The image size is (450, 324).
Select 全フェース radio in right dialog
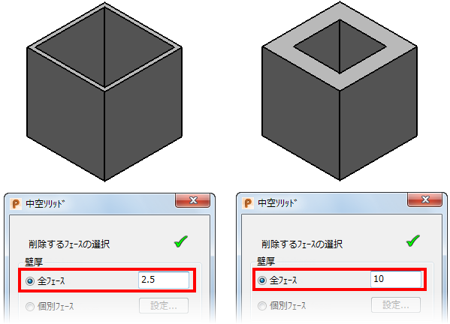click(x=261, y=280)
